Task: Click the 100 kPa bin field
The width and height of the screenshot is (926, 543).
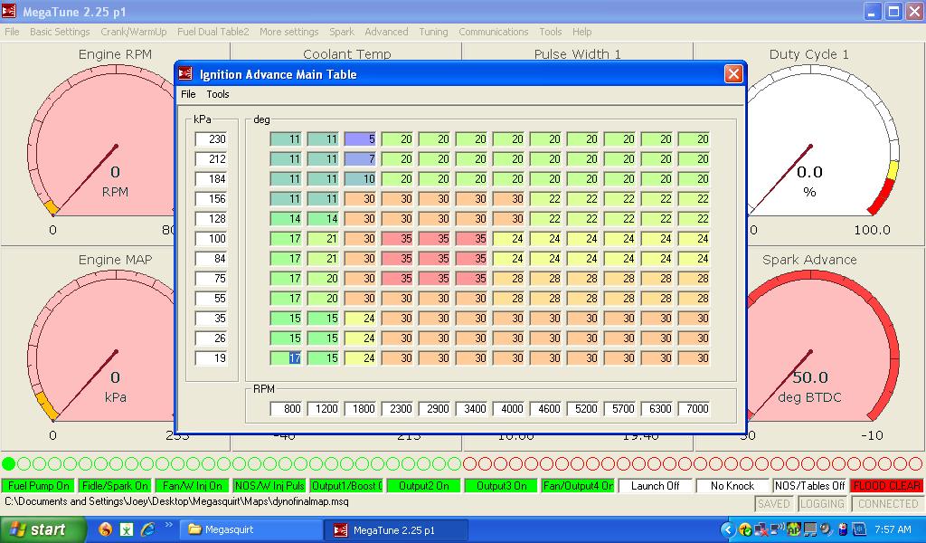Action: click(x=211, y=239)
